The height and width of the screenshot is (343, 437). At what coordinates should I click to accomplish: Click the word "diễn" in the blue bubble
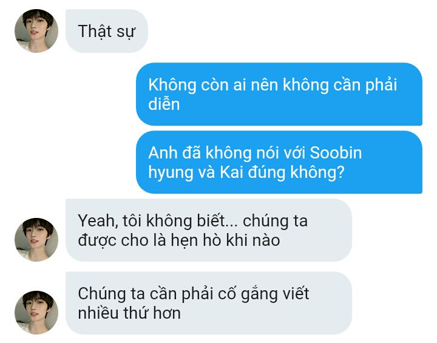pos(164,104)
